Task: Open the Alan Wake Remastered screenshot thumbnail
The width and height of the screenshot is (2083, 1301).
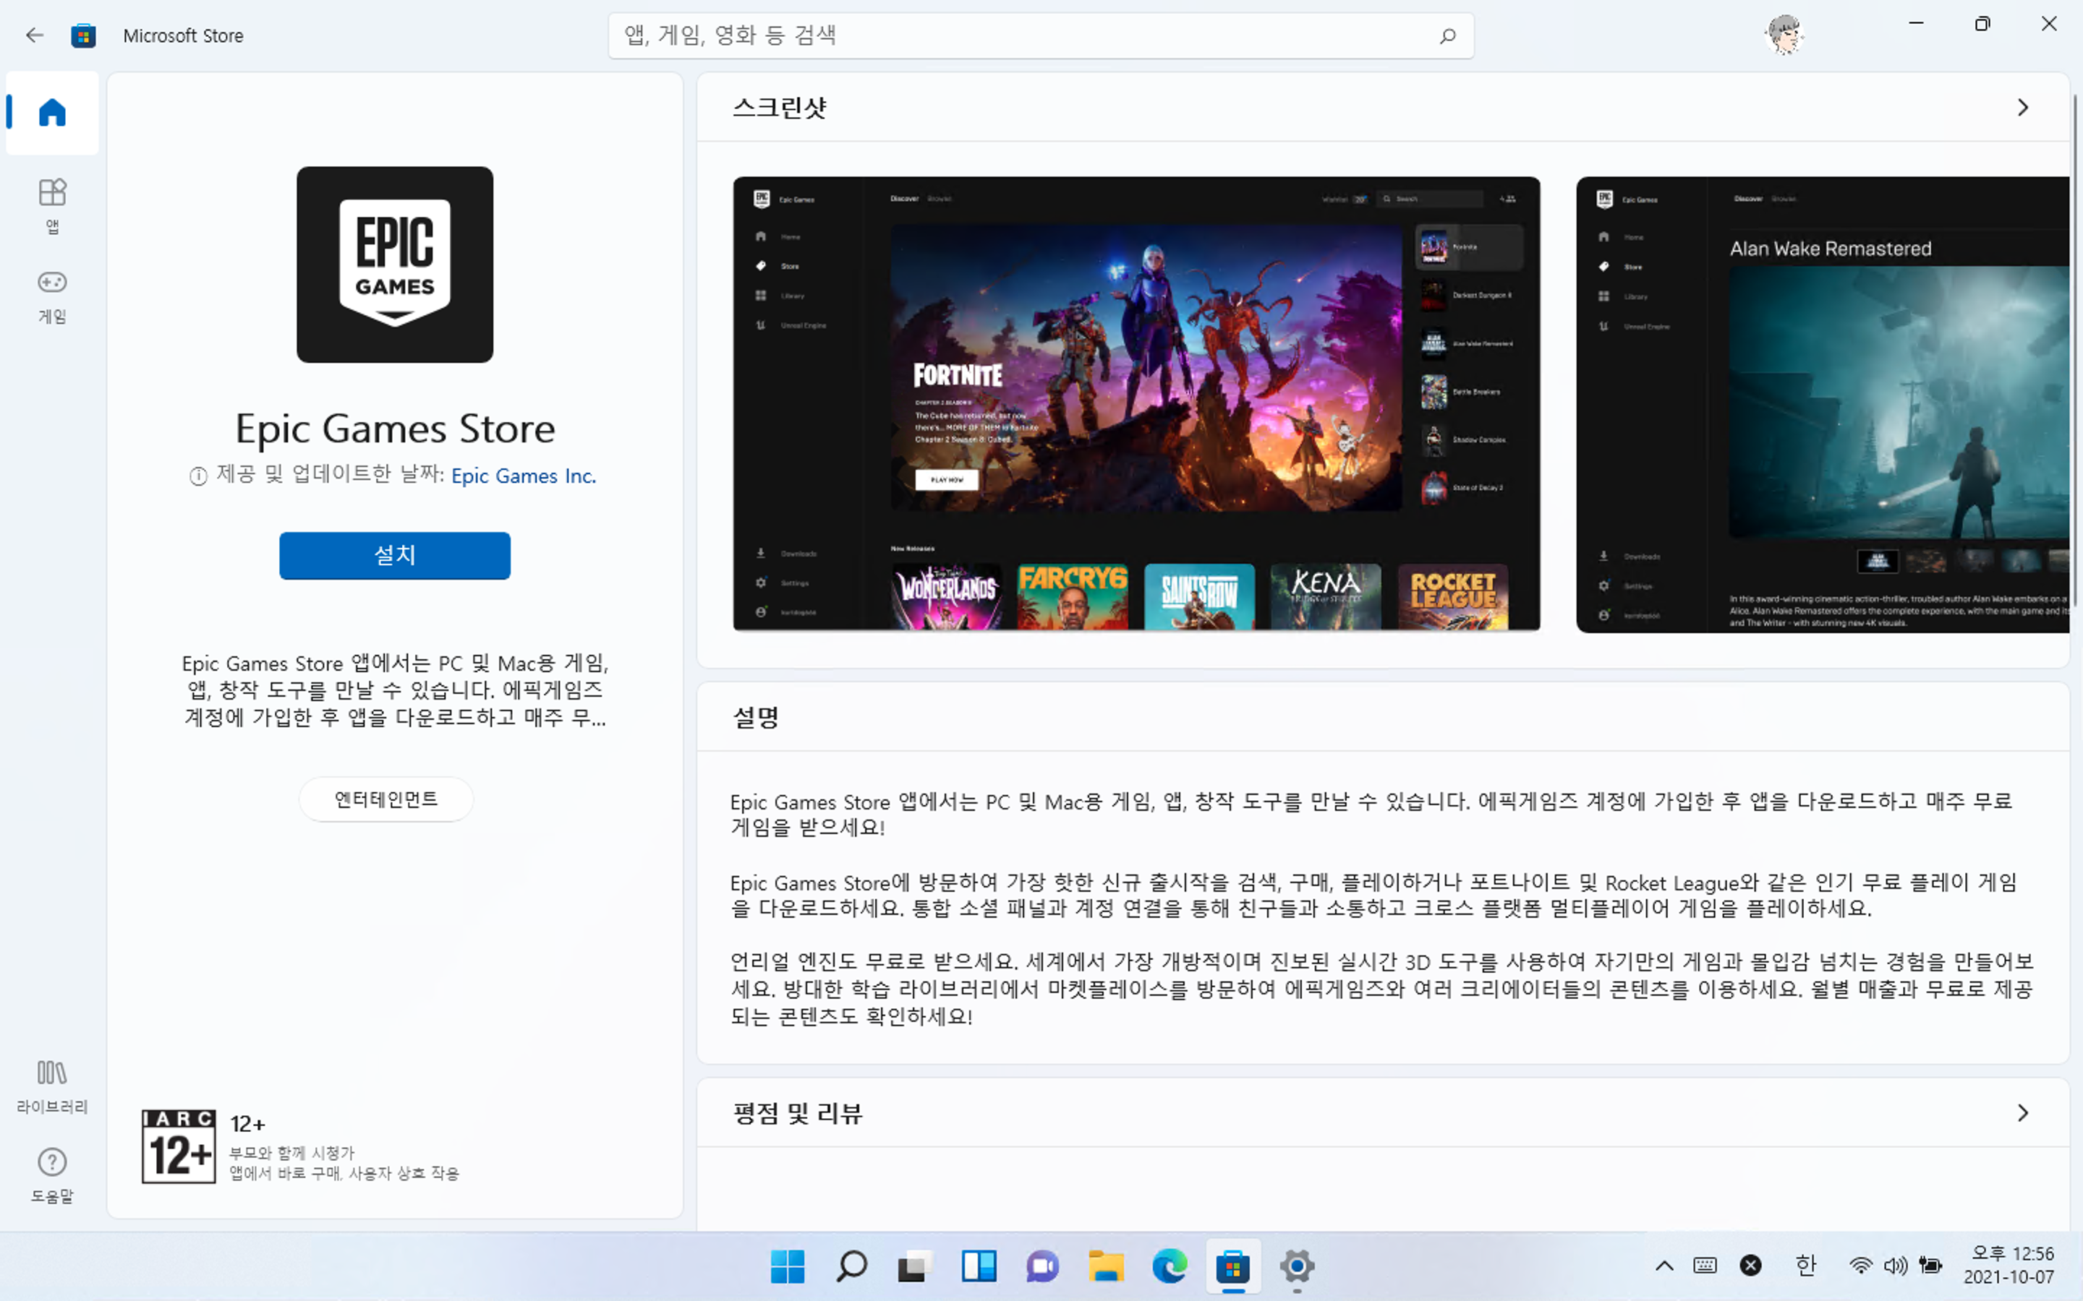Action: click(x=1822, y=403)
